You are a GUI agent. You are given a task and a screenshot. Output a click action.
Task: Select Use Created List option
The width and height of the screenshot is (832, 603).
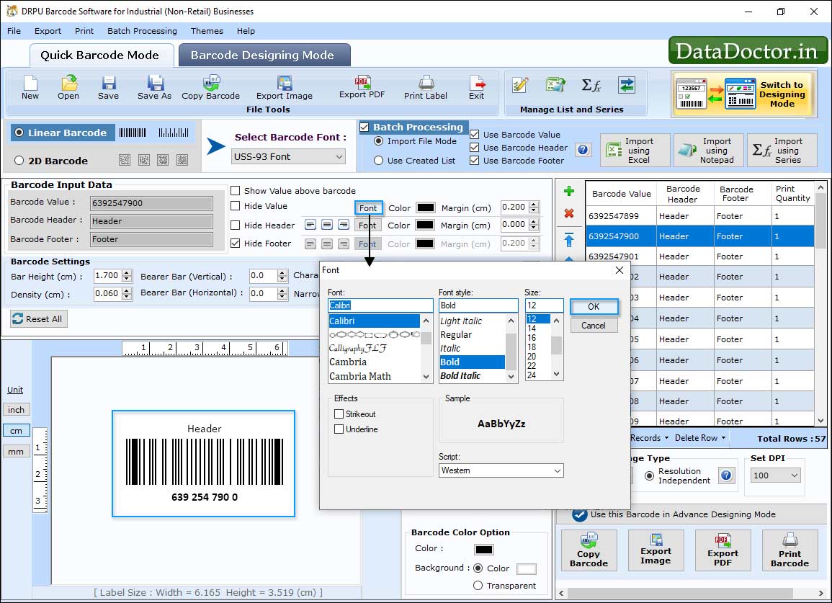coord(378,161)
